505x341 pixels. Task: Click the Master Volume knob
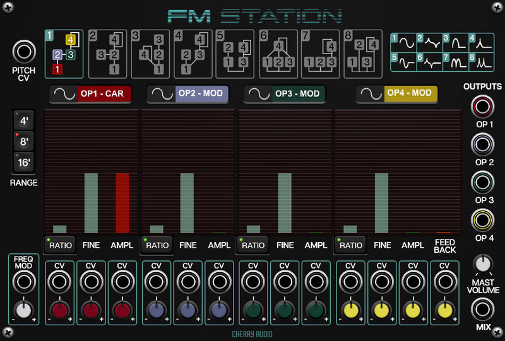tap(482, 263)
